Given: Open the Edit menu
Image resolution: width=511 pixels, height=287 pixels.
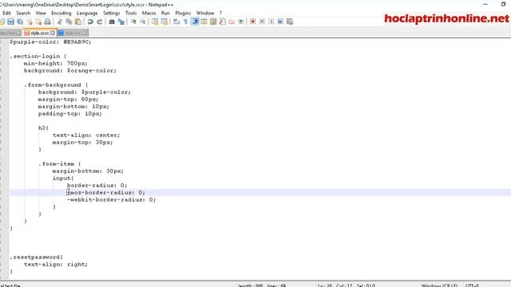Looking at the screenshot, I should [6, 13].
